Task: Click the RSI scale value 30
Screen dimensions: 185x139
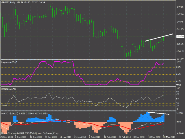Action: [178, 103]
